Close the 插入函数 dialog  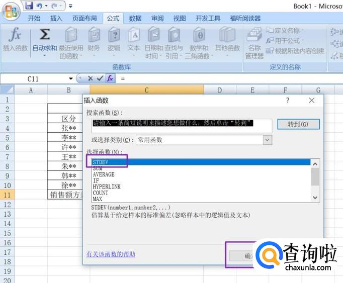(312, 101)
